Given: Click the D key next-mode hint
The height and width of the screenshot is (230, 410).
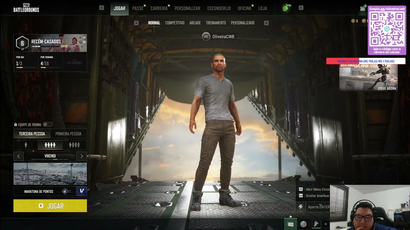Looking at the screenshot, I should 266,23.
